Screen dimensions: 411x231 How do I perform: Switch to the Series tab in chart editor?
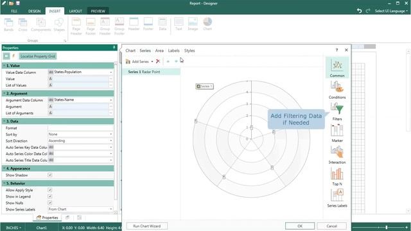[145, 51]
